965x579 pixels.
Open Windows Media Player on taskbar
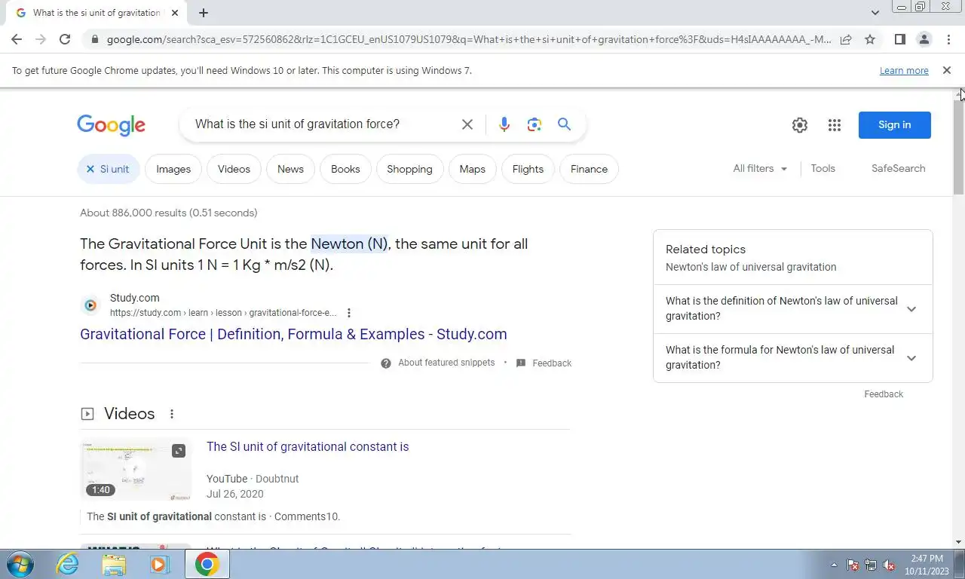(x=159, y=564)
